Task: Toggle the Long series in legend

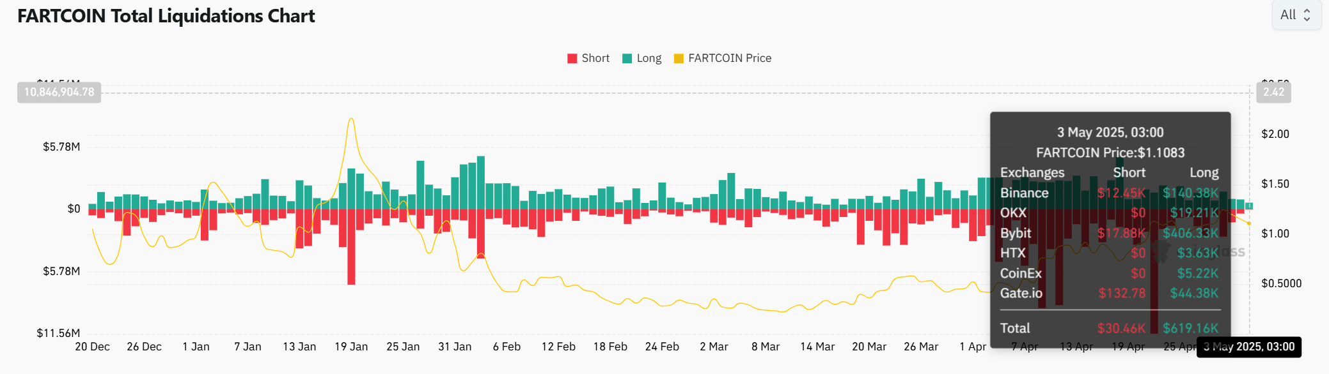Action: (x=642, y=58)
